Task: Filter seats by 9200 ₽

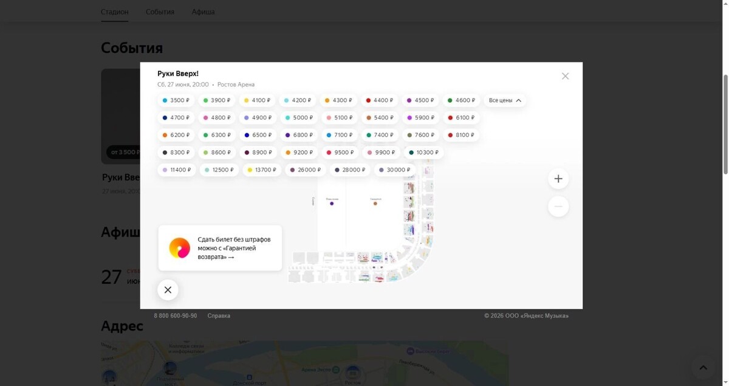Action: pyautogui.click(x=299, y=153)
